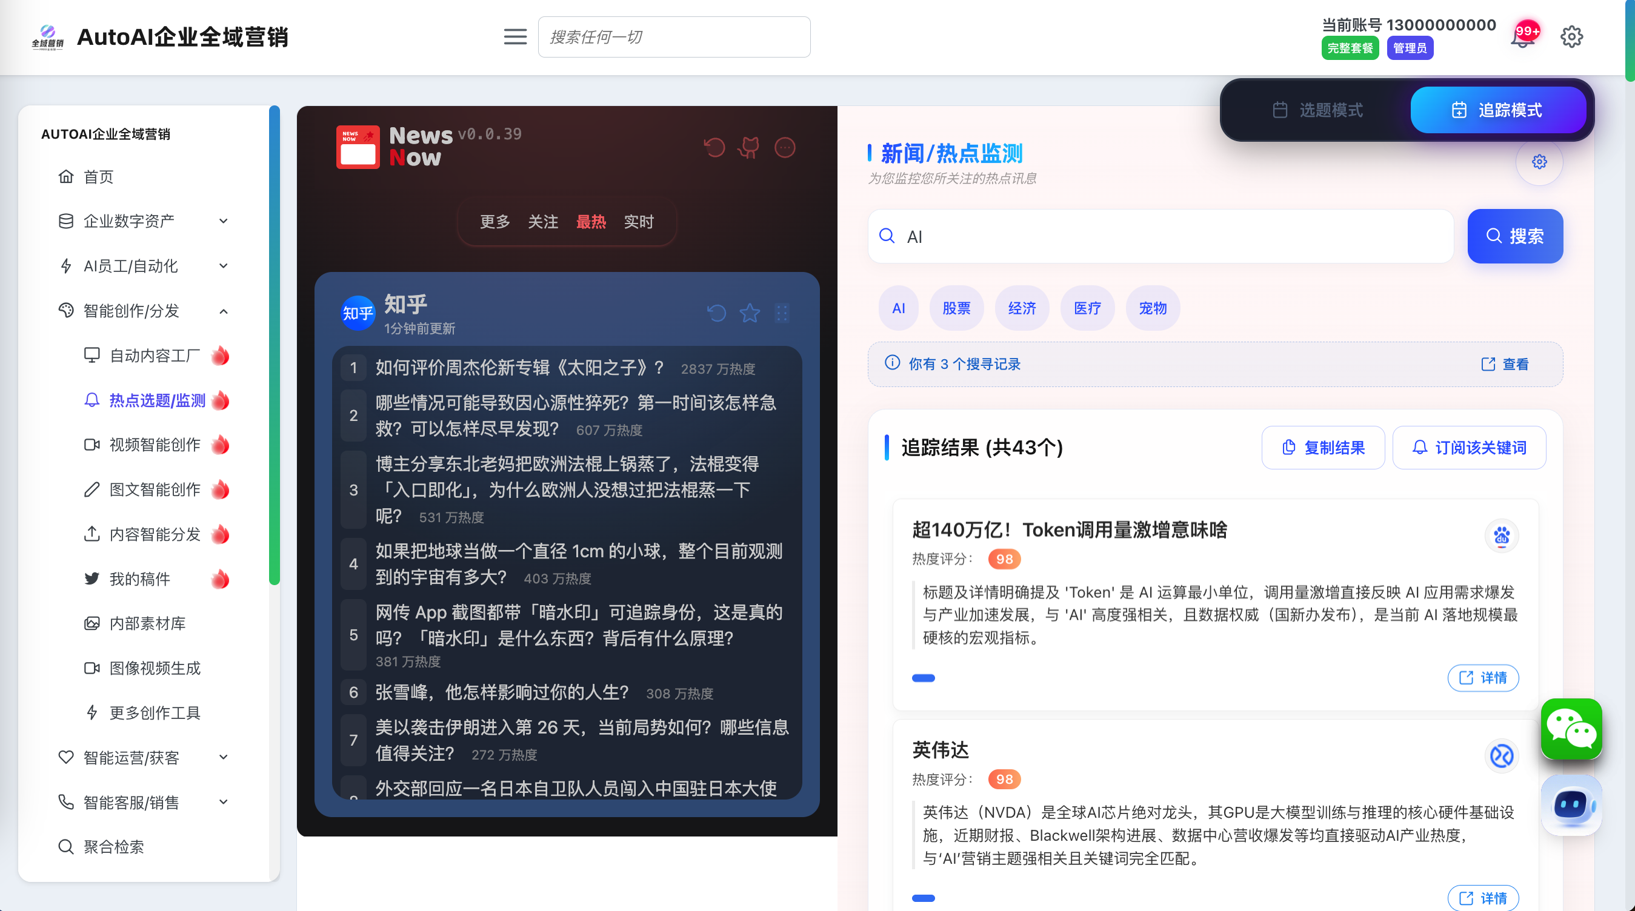1635x911 pixels.
Task: Expand the 企业数字资产 sidebar menu
Action: tap(144, 220)
